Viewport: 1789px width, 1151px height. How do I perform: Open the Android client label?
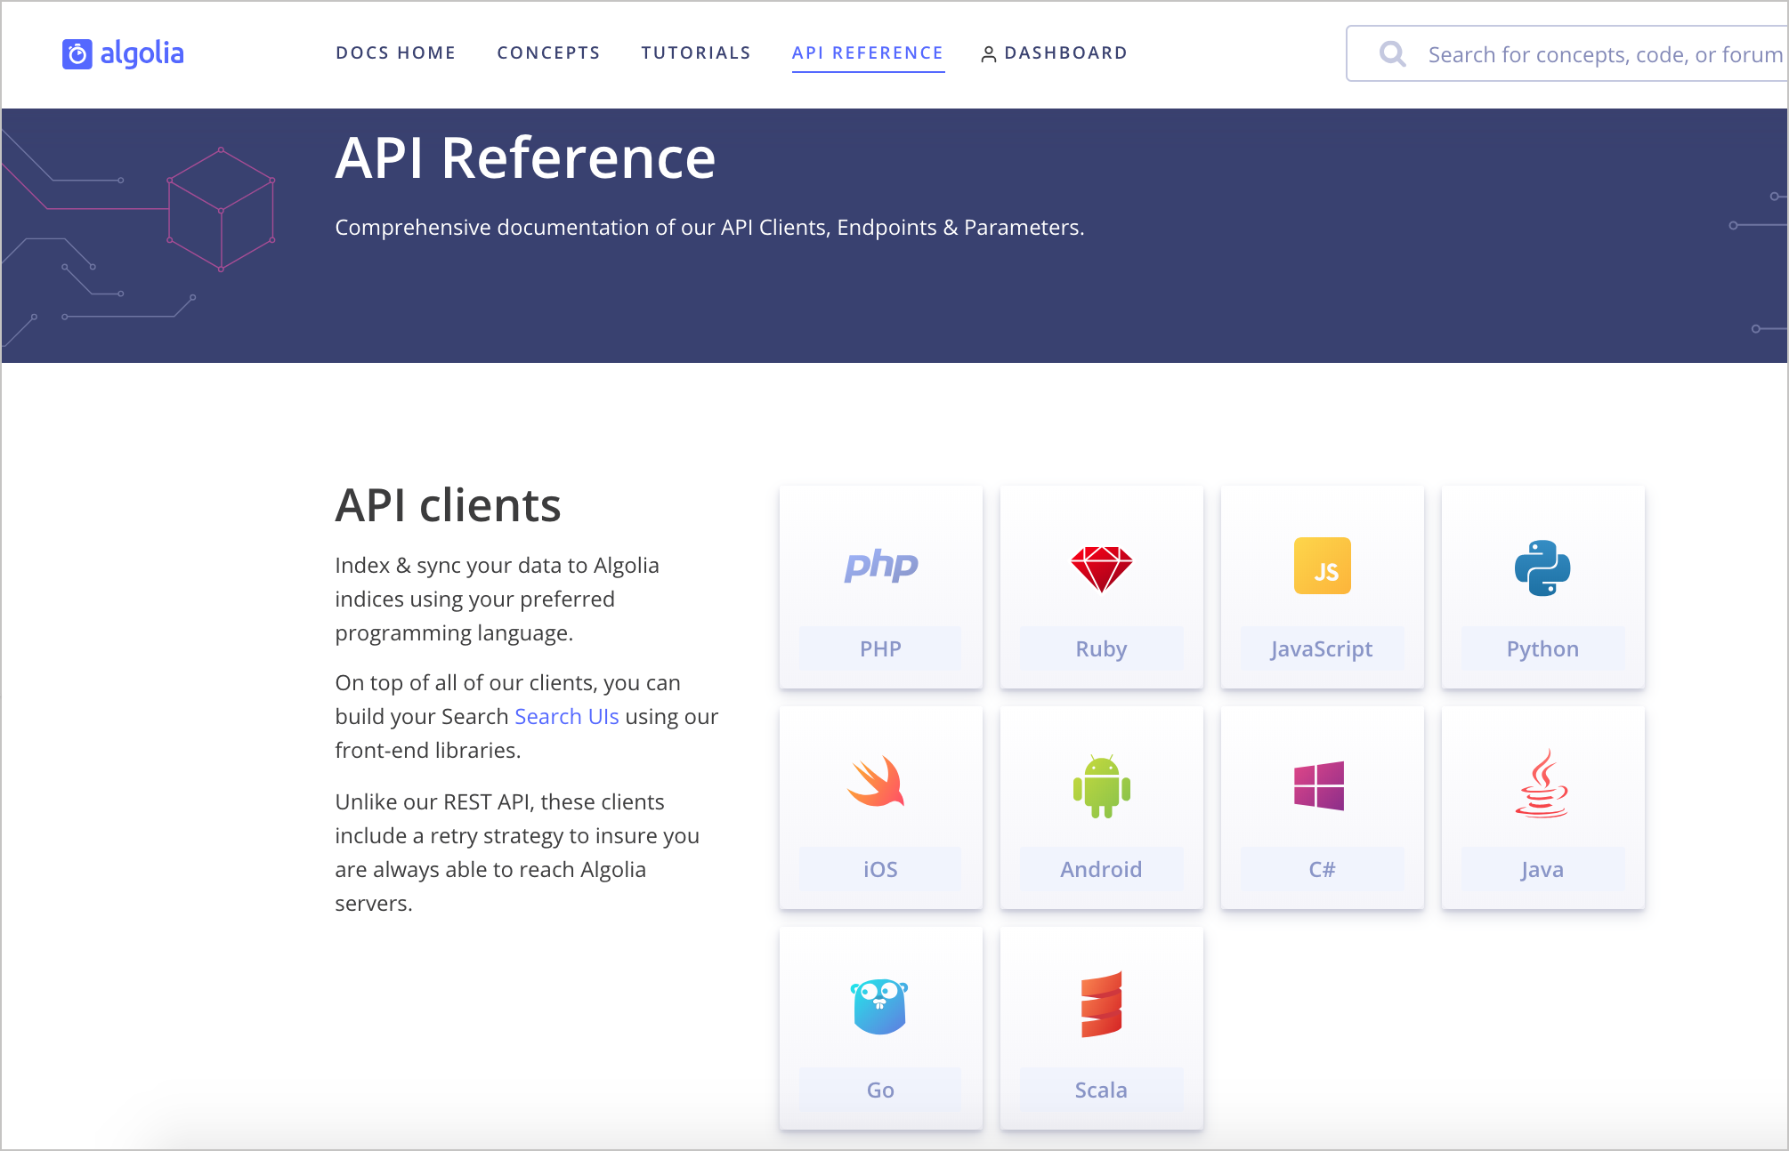[x=1102, y=869]
